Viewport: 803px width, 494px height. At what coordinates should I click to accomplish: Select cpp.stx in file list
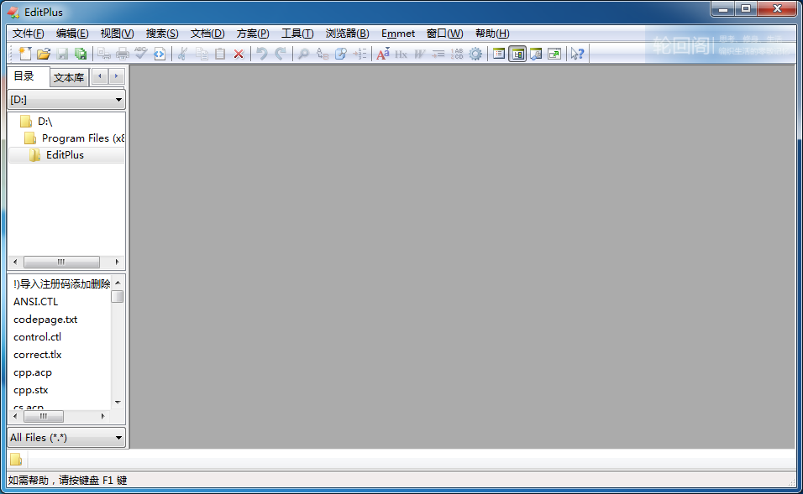coord(31,390)
